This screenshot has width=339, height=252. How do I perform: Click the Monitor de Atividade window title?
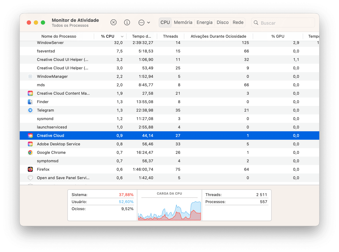pyautogui.click(x=75, y=20)
